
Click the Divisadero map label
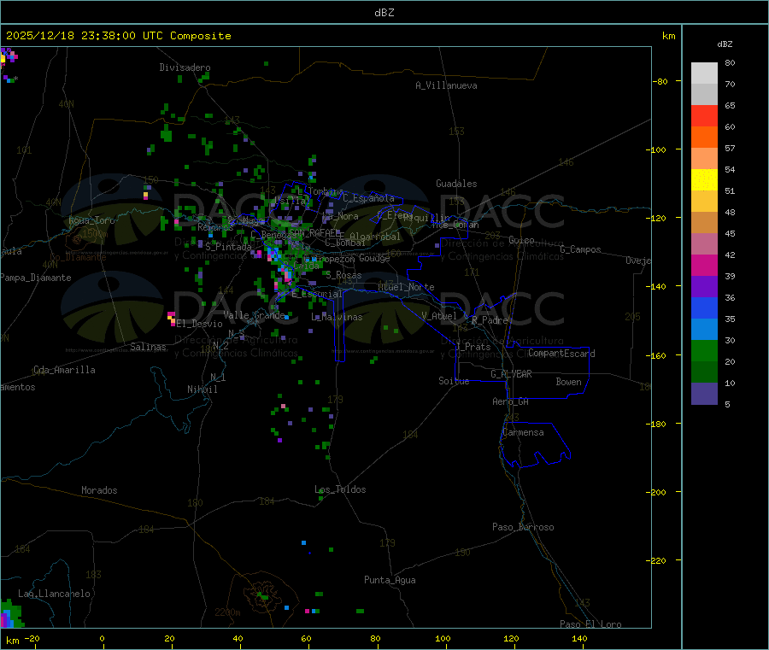185,67
